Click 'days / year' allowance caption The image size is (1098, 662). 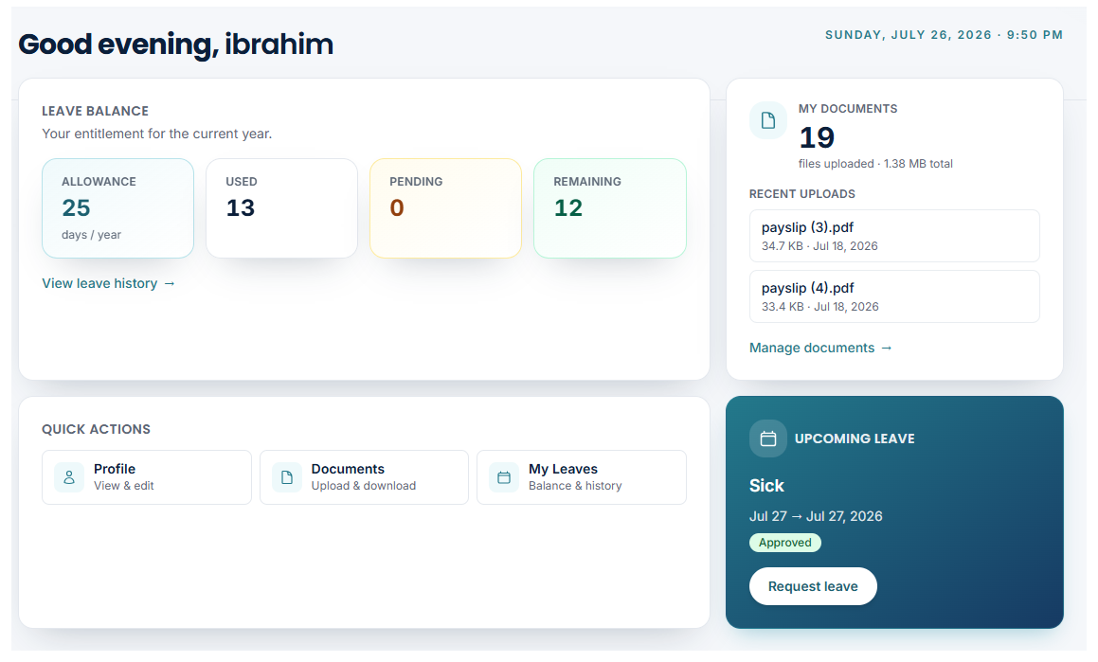coord(91,235)
